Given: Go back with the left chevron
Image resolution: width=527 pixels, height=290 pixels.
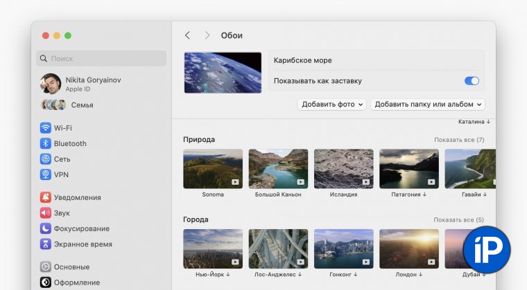Looking at the screenshot, I should pyautogui.click(x=187, y=35).
